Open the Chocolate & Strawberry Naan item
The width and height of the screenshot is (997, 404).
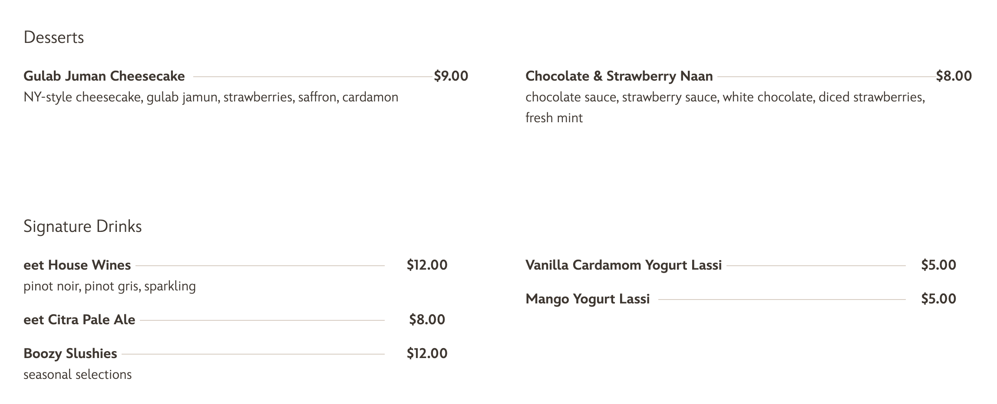(x=619, y=76)
